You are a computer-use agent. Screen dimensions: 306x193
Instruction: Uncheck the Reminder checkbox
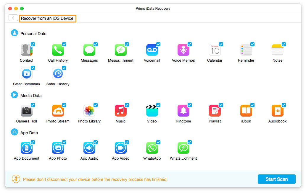[x=252, y=44]
